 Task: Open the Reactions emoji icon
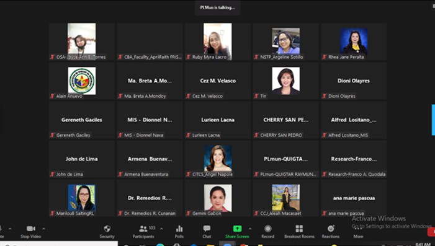tap(331, 229)
